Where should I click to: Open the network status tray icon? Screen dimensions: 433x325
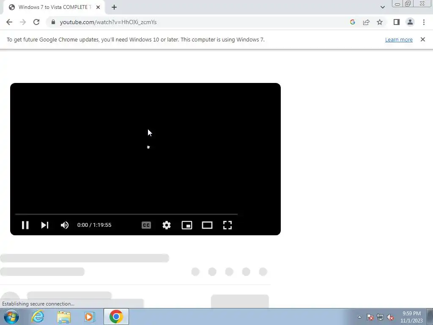click(x=380, y=317)
